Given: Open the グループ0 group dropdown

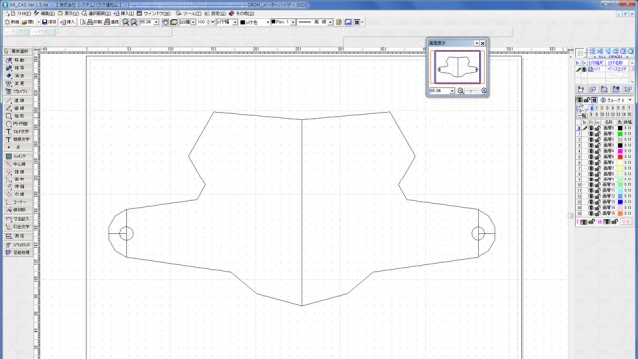Looking at the screenshot, I should click(x=630, y=100).
